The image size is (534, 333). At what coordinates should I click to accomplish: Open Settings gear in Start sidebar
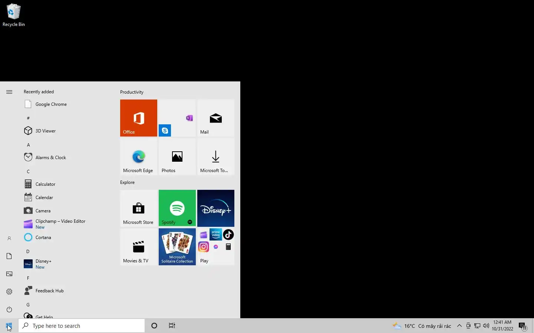(9, 292)
